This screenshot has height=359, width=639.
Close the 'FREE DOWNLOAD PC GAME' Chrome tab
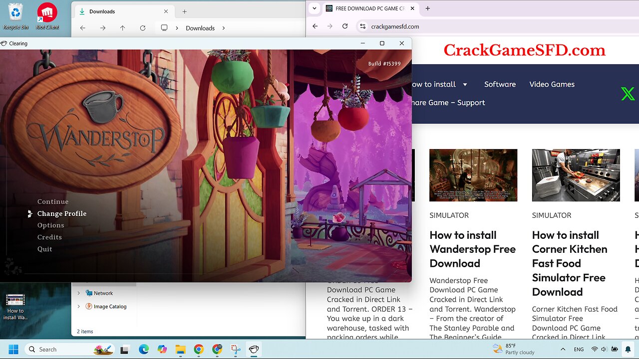click(x=412, y=8)
